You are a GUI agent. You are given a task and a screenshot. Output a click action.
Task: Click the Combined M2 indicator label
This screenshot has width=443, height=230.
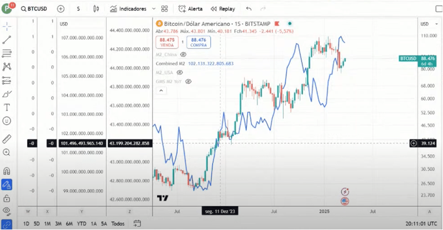(x=170, y=64)
